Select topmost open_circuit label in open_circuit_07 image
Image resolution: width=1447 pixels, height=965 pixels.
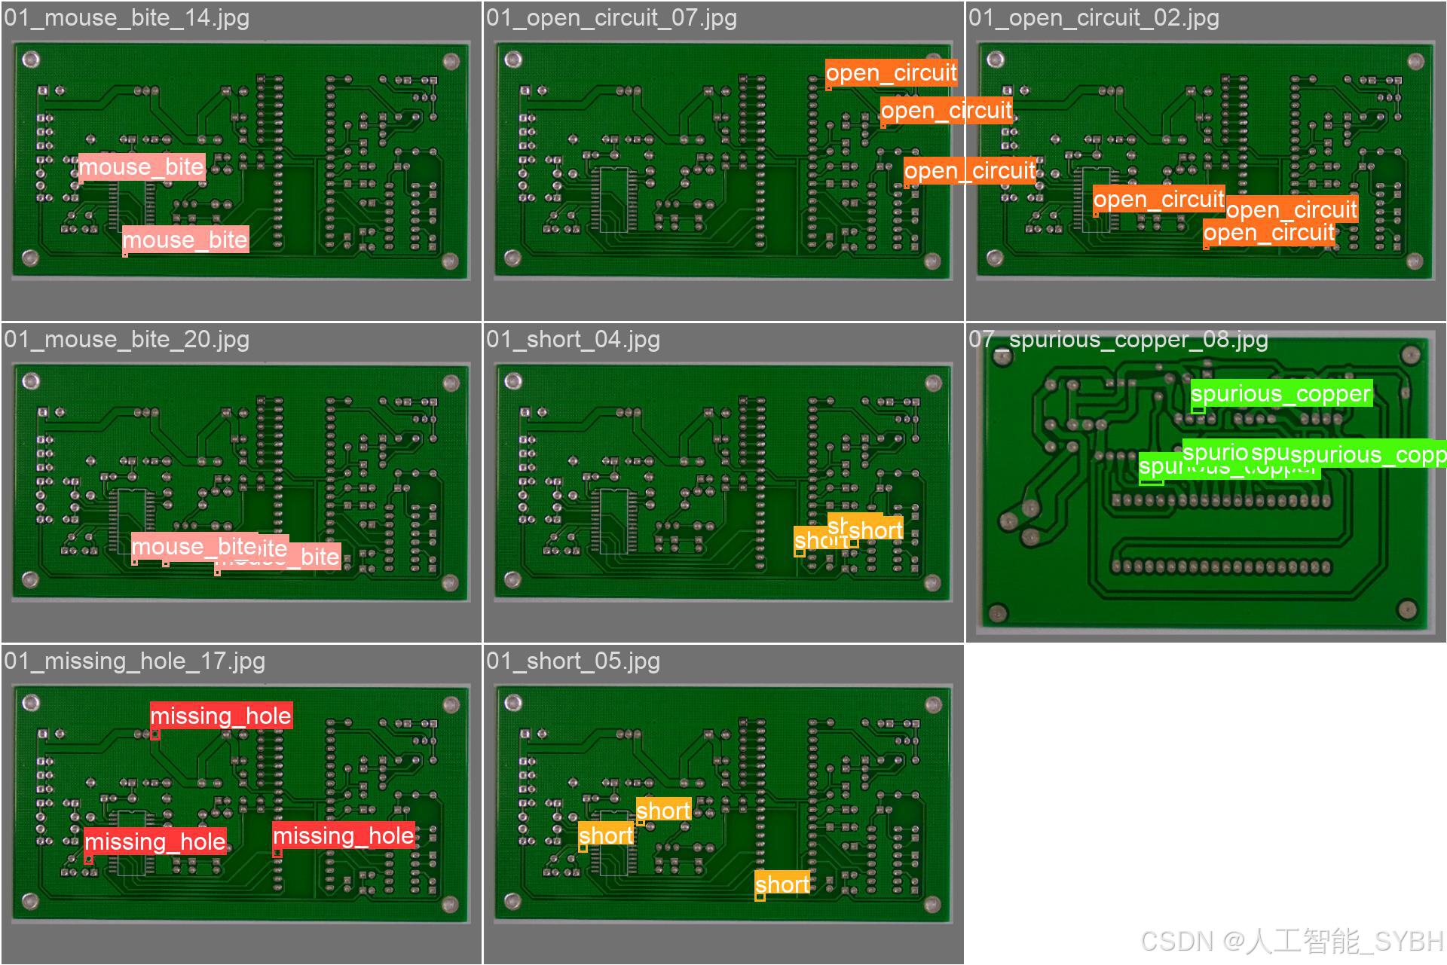point(891,73)
